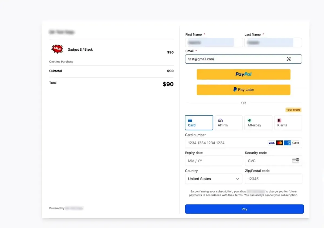
Task: Click the Zip/Postal code field
Action: point(274,179)
